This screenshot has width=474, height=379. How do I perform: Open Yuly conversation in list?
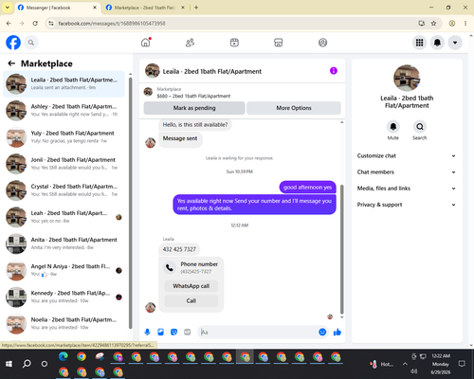pyautogui.click(x=64, y=137)
